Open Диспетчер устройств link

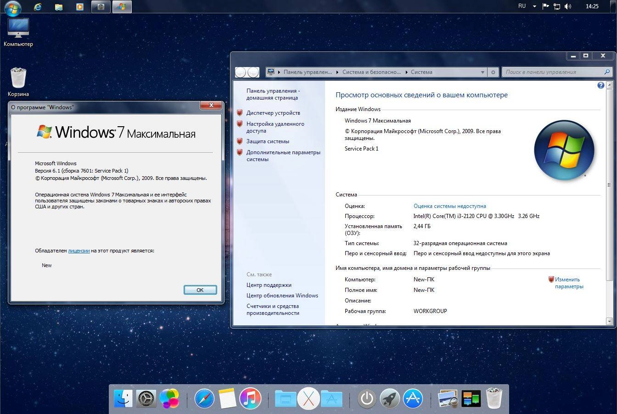273,113
